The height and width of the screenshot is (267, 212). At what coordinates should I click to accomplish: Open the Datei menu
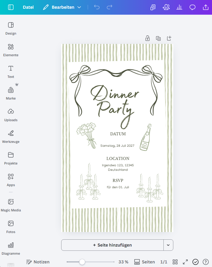click(x=28, y=7)
